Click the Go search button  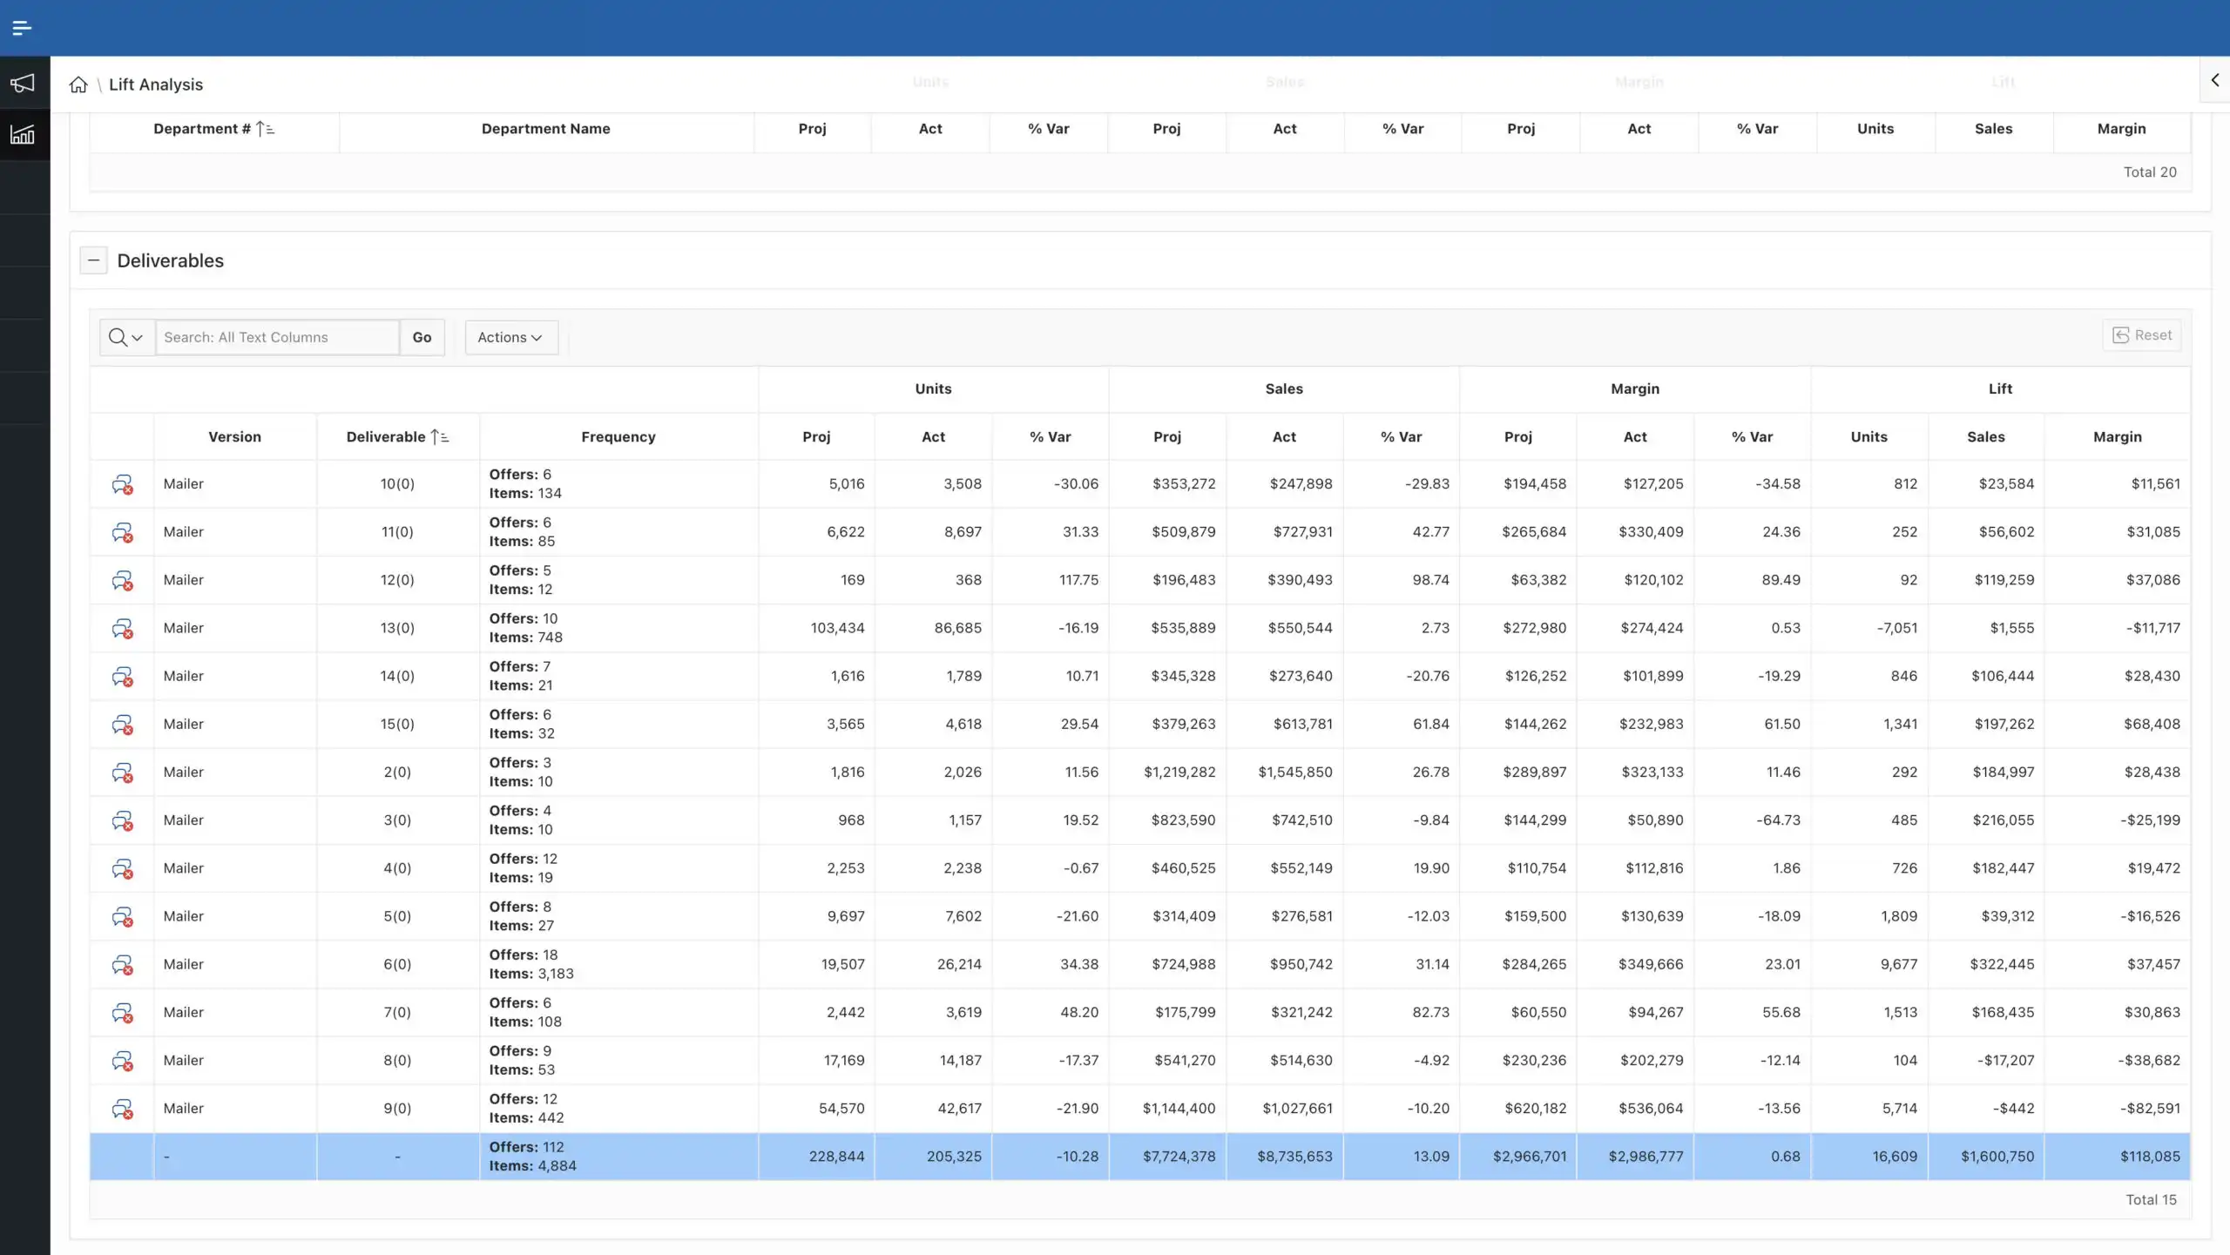pyautogui.click(x=422, y=338)
